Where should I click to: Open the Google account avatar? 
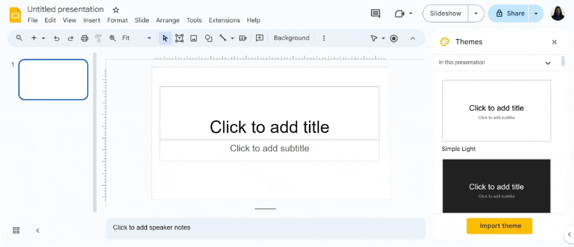click(558, 14)
